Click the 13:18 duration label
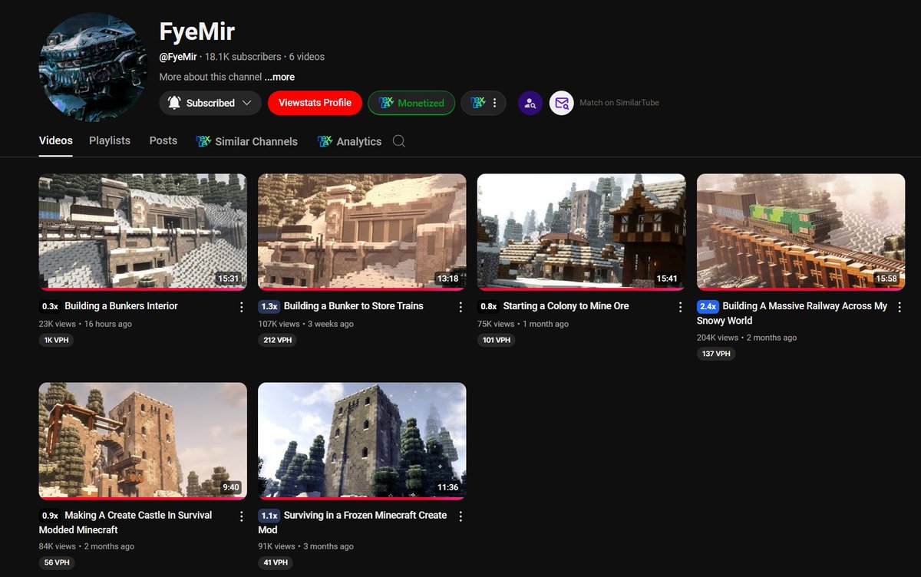 (x=447, y=279)
